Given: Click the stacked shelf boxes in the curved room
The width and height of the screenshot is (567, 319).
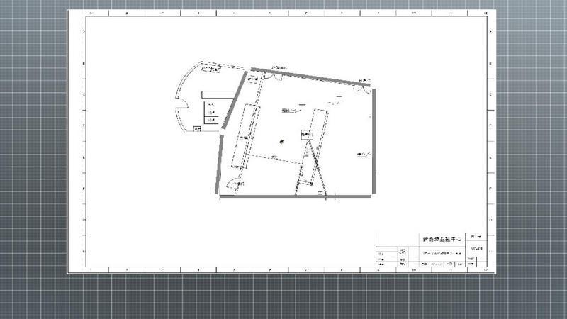Looking at the screenshot, I should [x=210, y=113].
